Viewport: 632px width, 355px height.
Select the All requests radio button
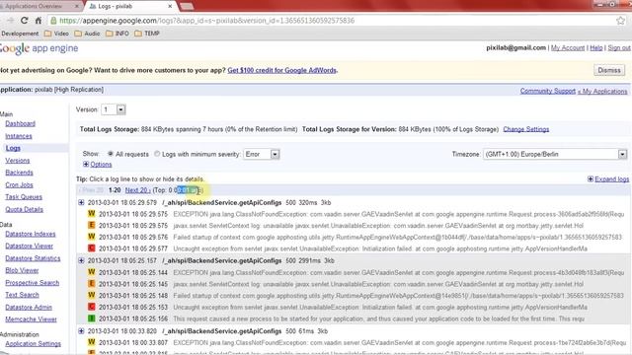tap(110, 154)
